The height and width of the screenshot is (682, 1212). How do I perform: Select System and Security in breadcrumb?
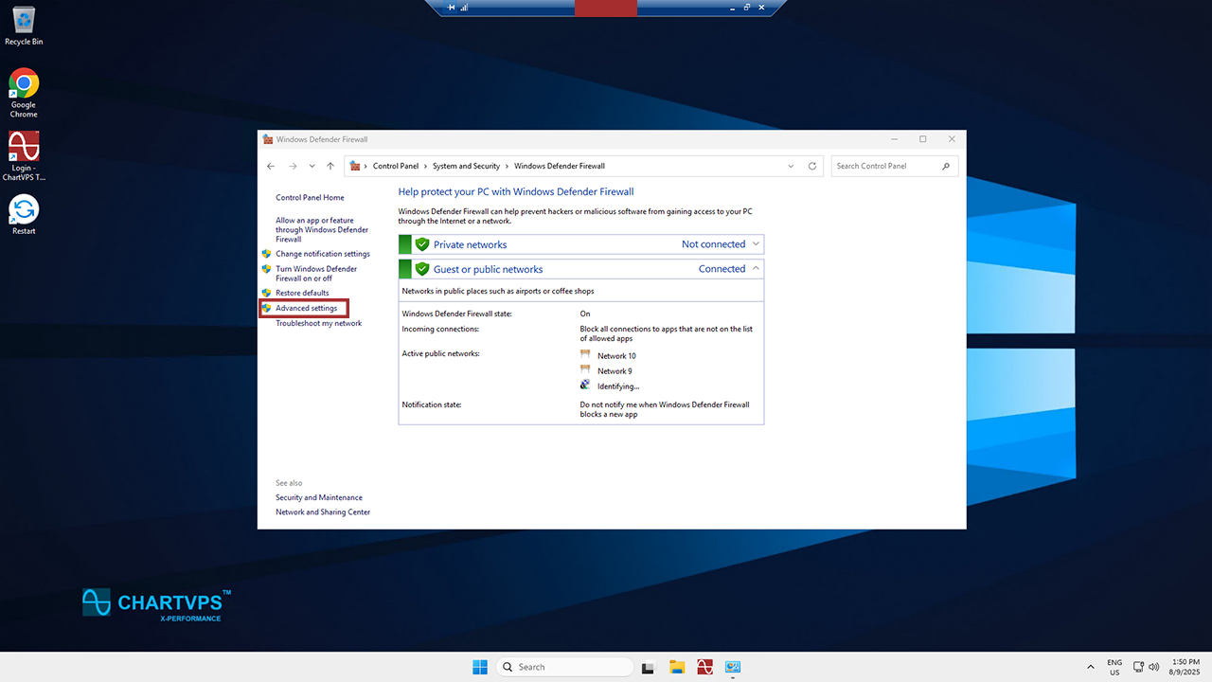466,166
